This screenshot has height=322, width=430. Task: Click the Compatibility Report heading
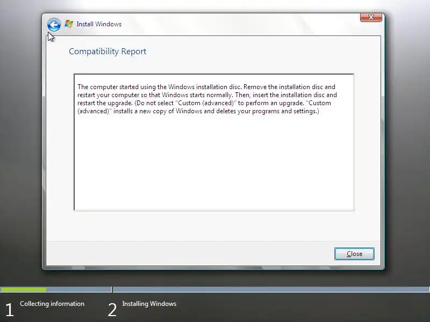tap(107, 52)
